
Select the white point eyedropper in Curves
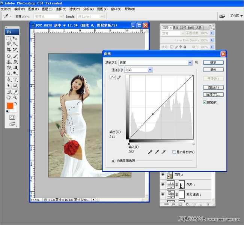point(163,152)
